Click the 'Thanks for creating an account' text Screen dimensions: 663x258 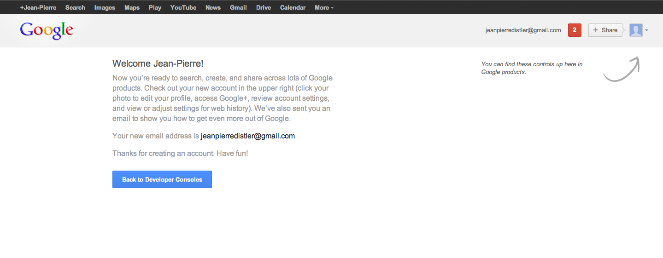[180, 153]
